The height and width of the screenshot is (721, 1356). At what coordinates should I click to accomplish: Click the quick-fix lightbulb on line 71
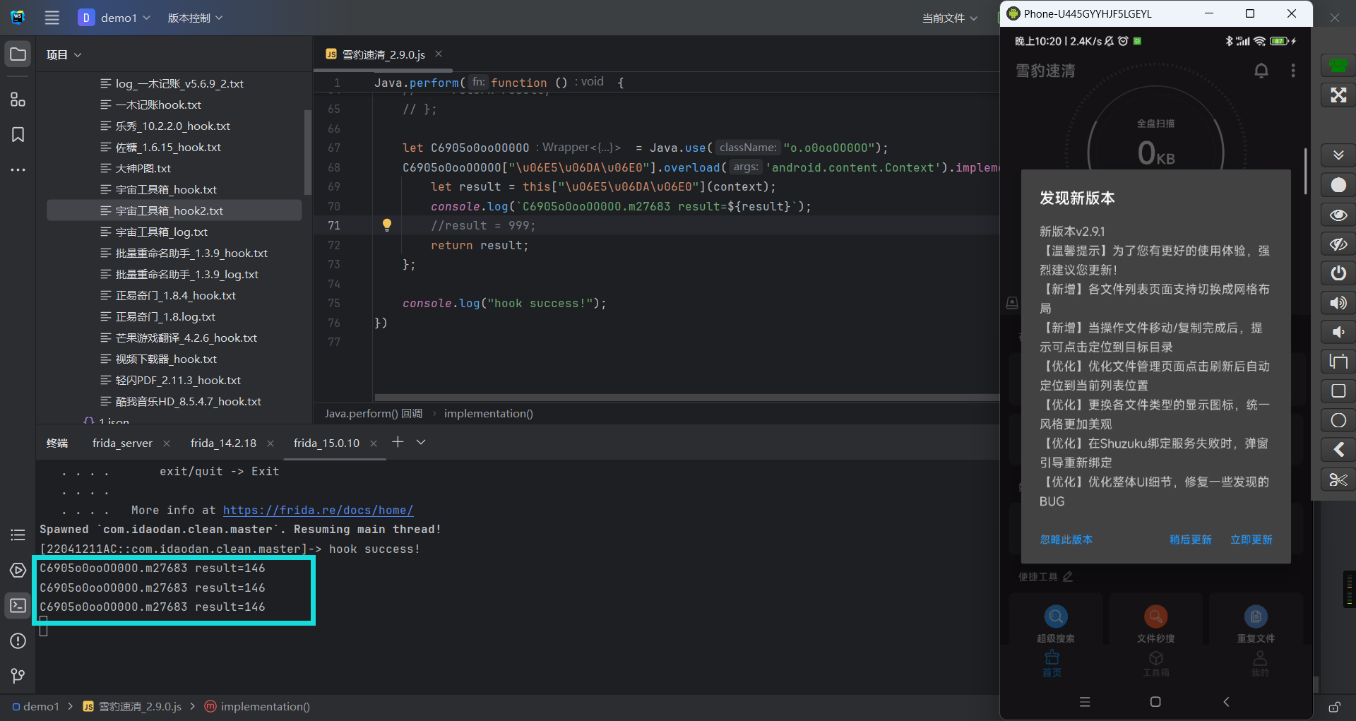tap(387, 225)
